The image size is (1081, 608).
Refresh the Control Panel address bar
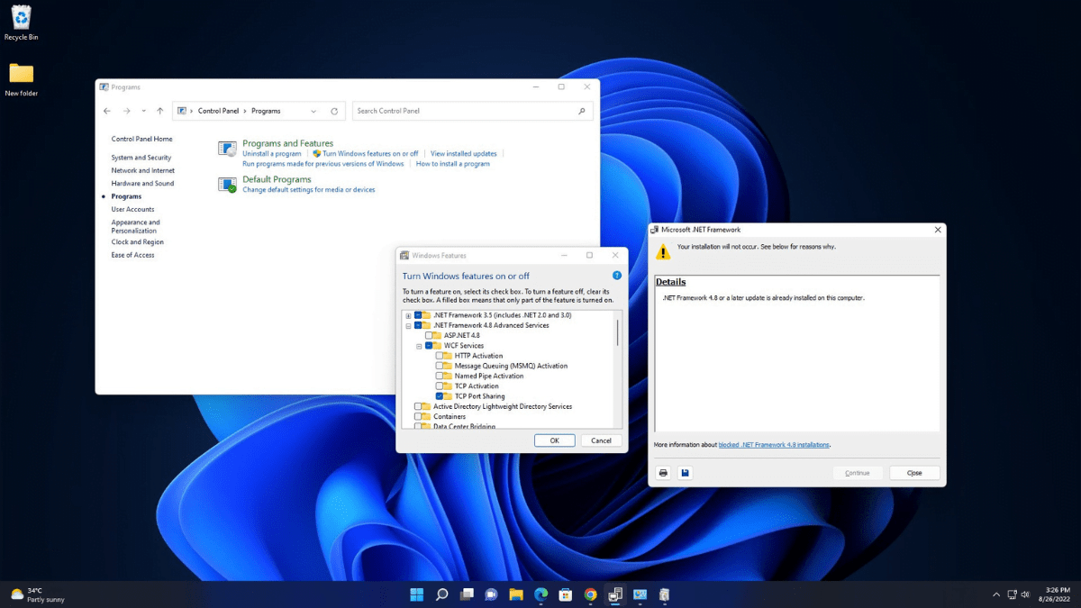pos(334,111)
